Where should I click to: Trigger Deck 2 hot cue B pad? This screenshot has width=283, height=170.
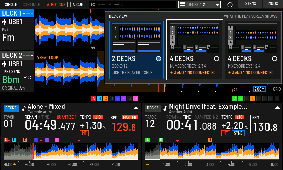pos(241,98)
